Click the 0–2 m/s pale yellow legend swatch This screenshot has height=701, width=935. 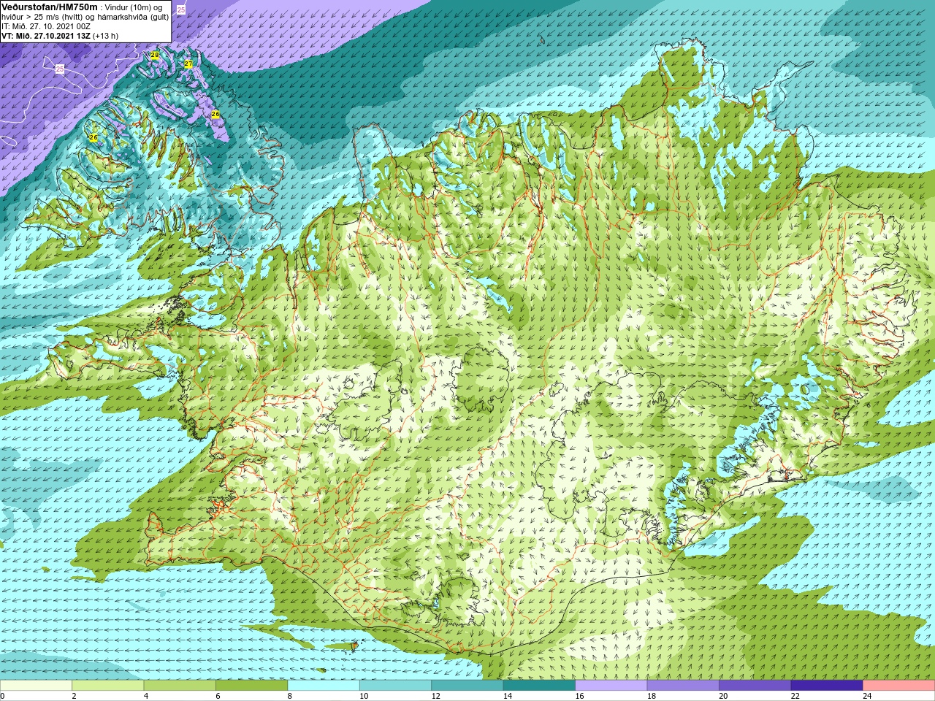coord(36,686)
